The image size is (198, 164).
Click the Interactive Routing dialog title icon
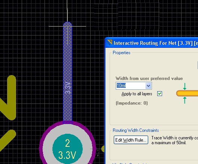(x=110, y=43)
